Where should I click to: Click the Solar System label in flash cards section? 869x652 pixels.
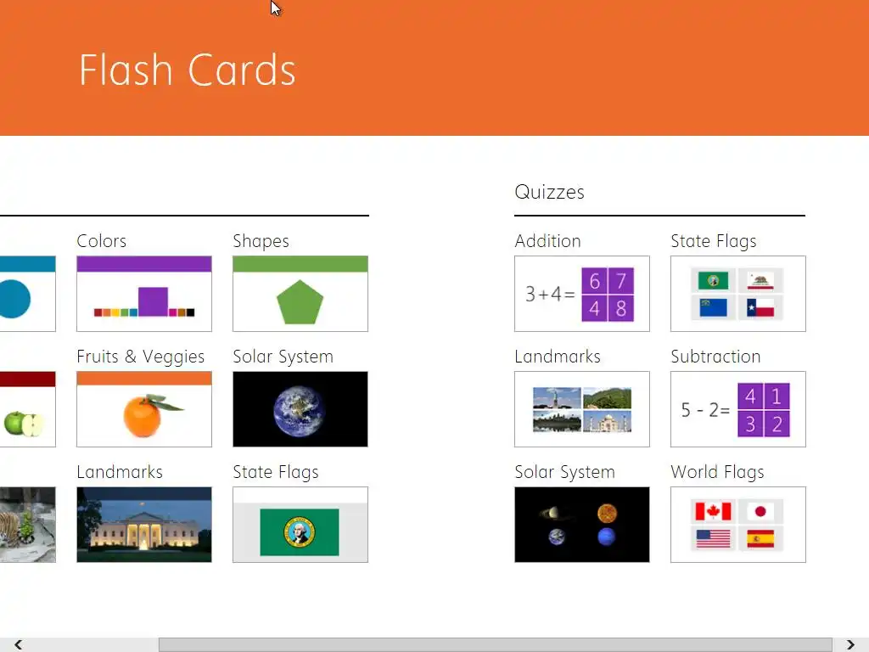pyautogui.click(x=283, y=357)
